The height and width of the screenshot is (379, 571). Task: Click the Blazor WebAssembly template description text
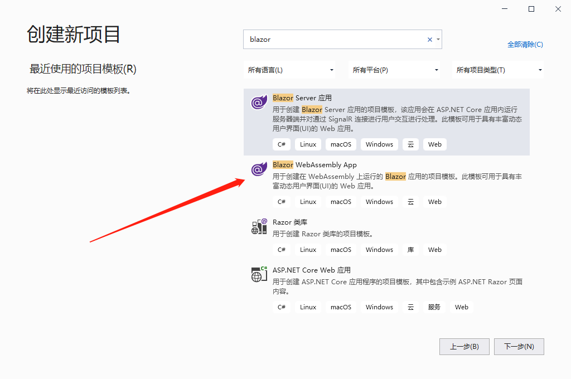[397, 181]
